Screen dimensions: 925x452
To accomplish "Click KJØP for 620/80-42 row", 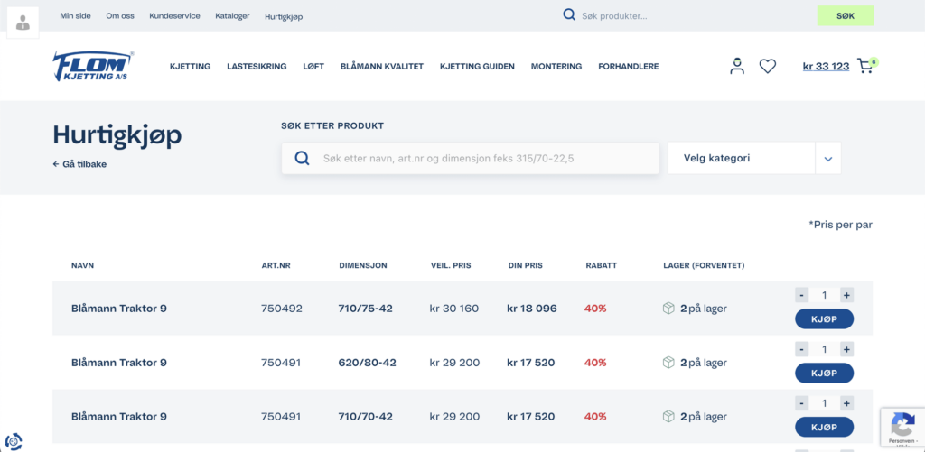I will (824, 373).
